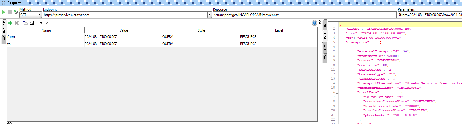Remove the selected parameter with the X icon
This screenshot has width=462, height=124.
pyautogui.click(x=17, y=23)
